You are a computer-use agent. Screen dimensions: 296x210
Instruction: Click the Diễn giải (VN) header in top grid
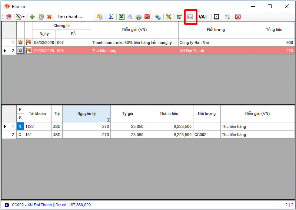click(134, 30)
